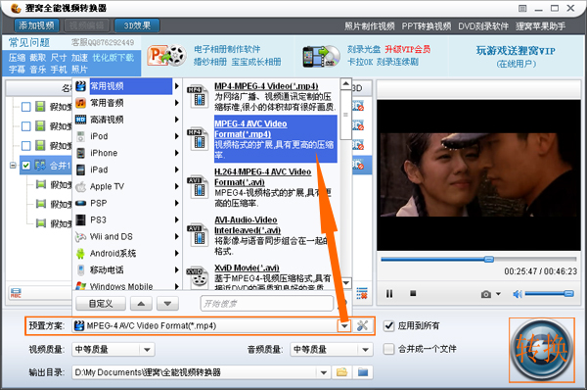Image resolution: width=587 pixels, height=390 pixels.
Task: Open PPT转换视频 link
Action: pos(427,26)
